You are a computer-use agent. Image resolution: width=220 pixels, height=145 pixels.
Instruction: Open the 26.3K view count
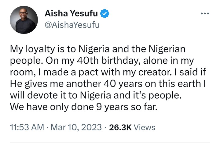tap(120, 127)
